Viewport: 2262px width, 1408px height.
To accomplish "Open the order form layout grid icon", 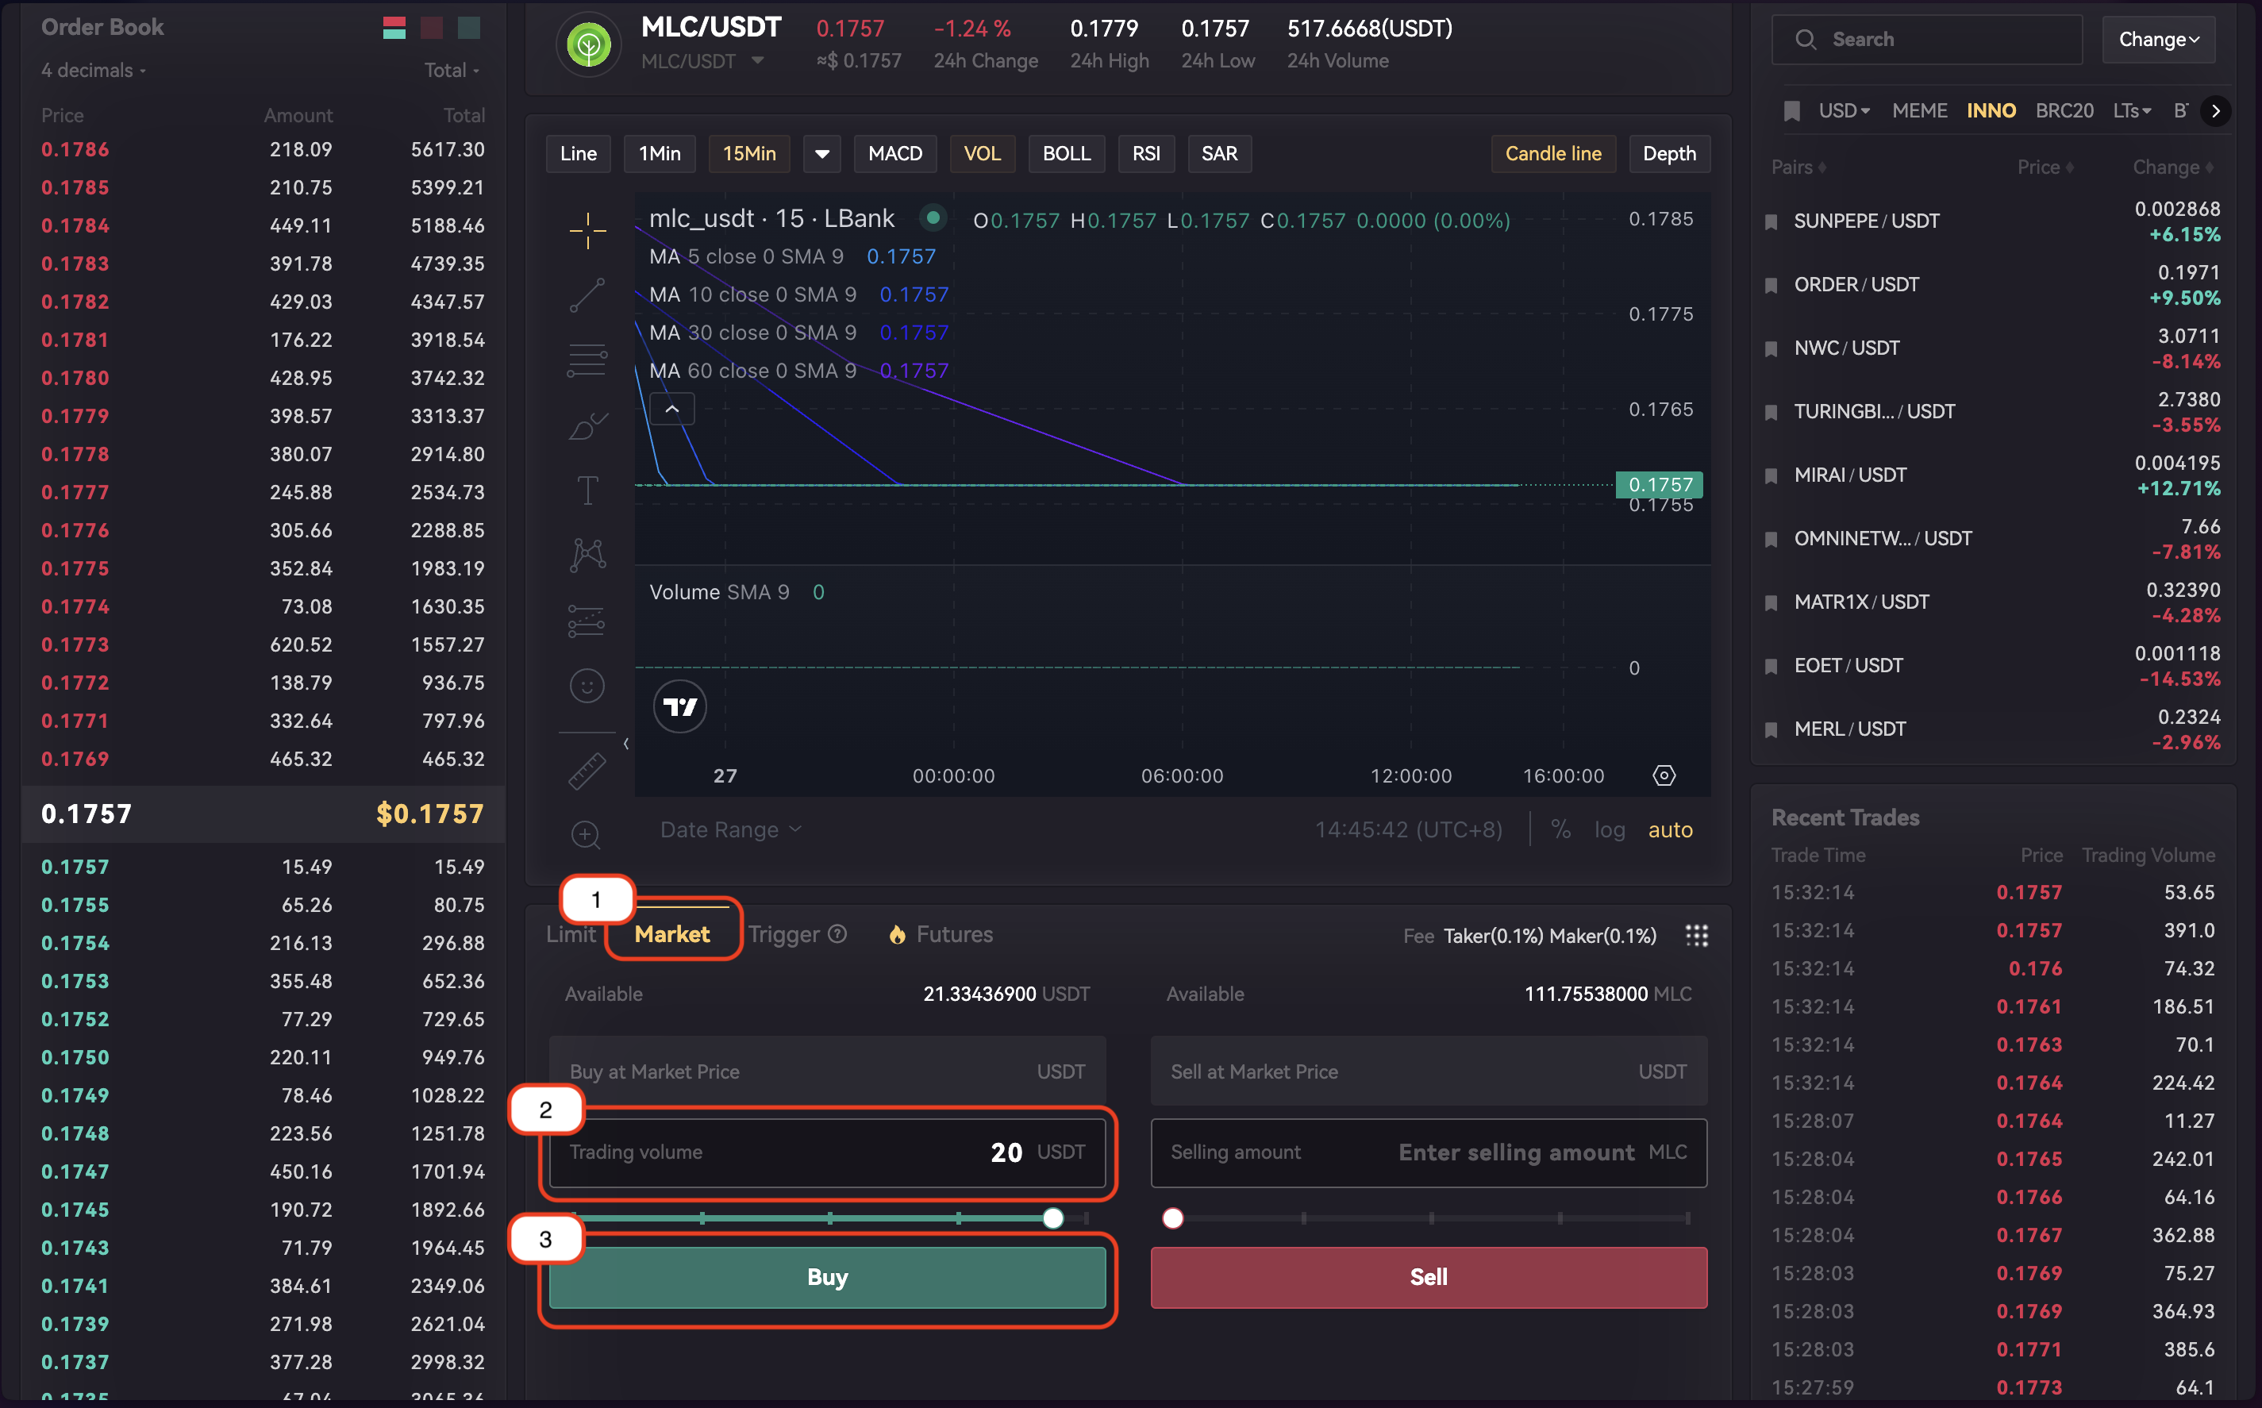I will pyautogui.click(x=1697, y=936).
